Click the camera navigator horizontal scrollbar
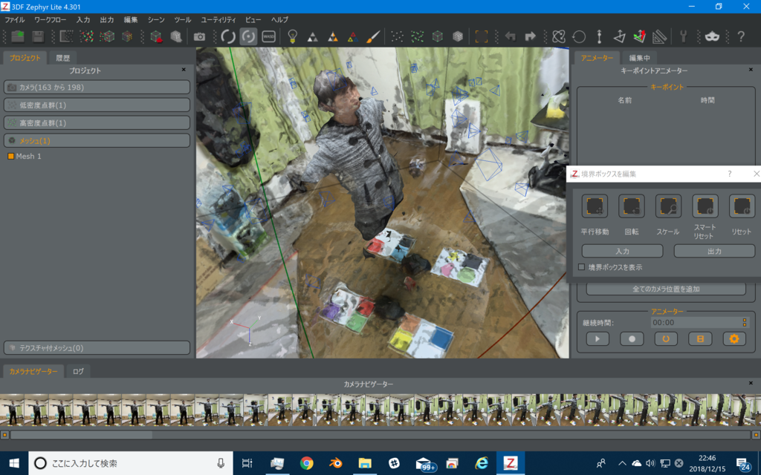 82,435
